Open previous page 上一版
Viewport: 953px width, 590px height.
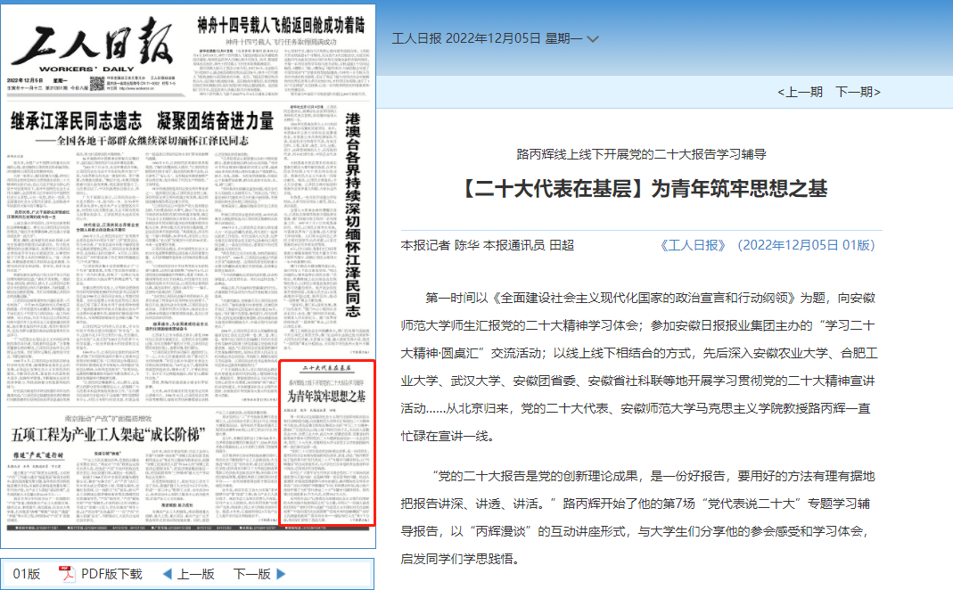tap(196, 574)
